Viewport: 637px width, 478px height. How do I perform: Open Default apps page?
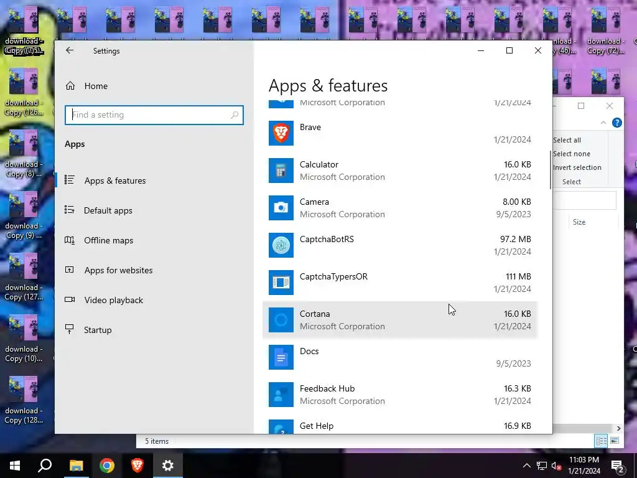point(108,210)
